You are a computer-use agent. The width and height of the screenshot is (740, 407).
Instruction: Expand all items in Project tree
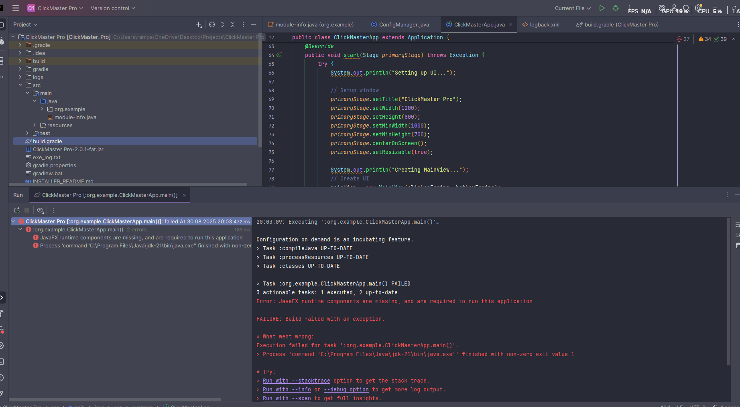222,24
